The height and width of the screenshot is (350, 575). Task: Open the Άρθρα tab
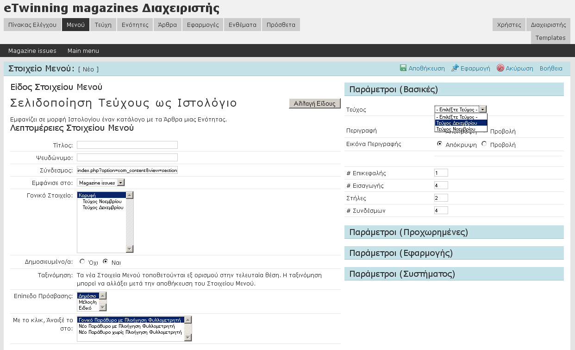click(167, 25)
